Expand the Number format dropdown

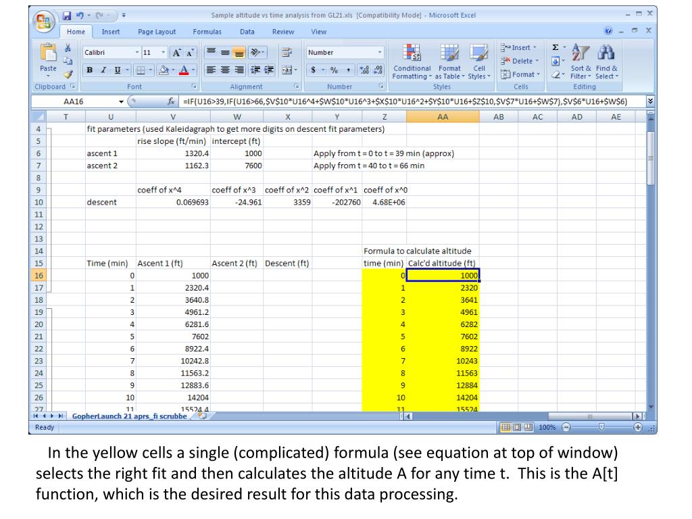[380, 52]
